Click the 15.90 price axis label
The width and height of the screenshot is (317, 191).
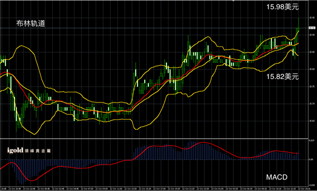tap(311, 35)
